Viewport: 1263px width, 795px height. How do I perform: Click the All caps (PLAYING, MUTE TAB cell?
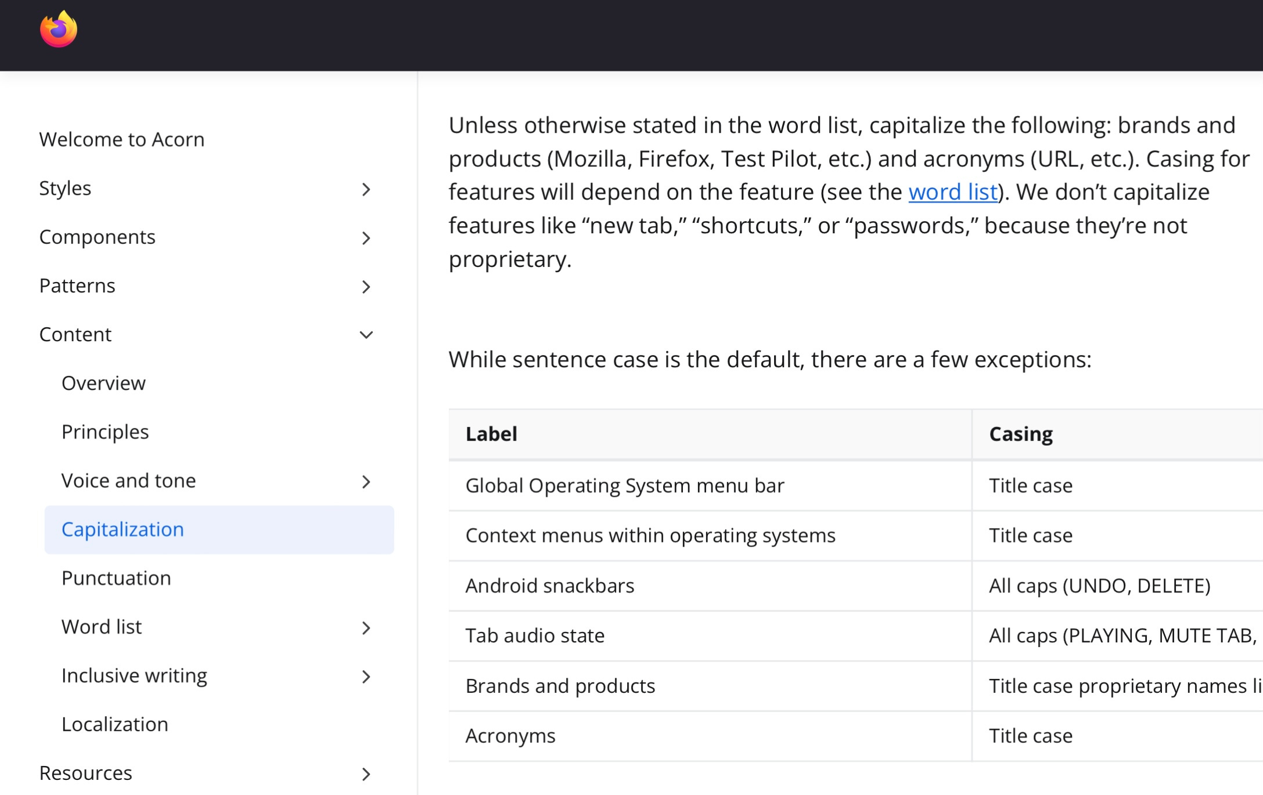tap(1118, 636)
